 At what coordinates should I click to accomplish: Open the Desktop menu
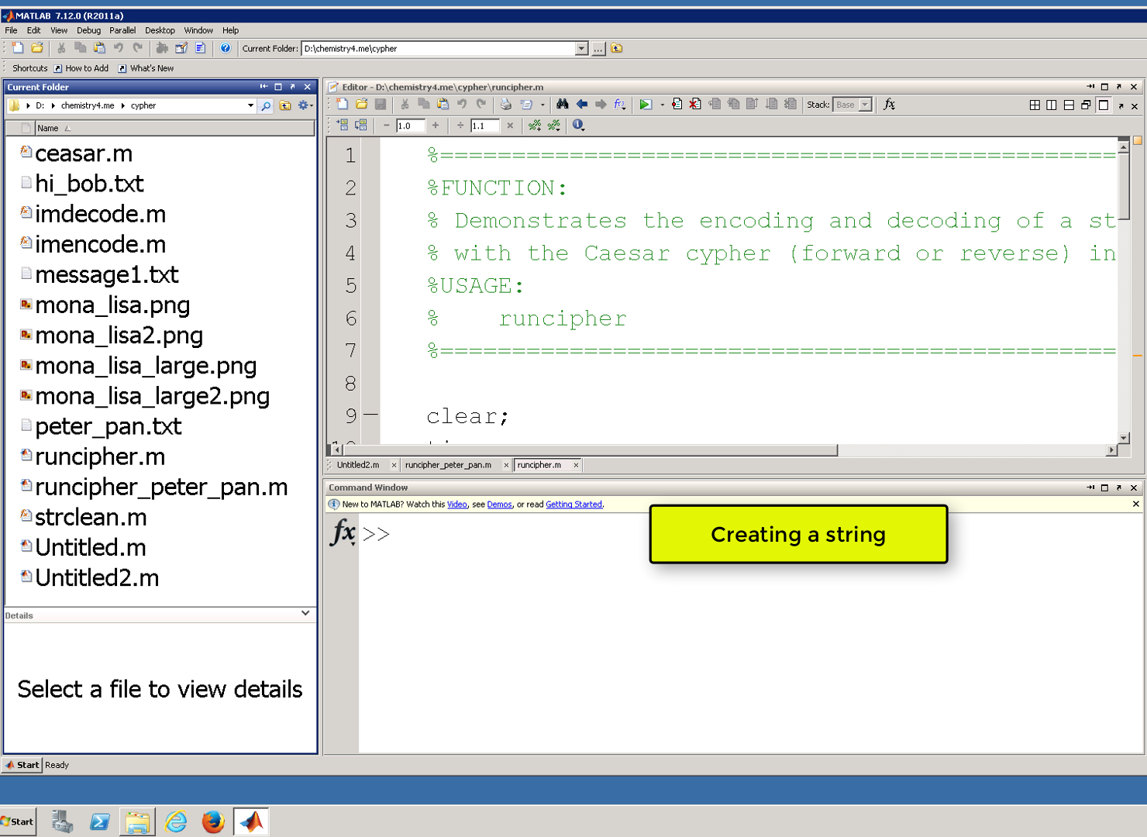tap(160, 30)
